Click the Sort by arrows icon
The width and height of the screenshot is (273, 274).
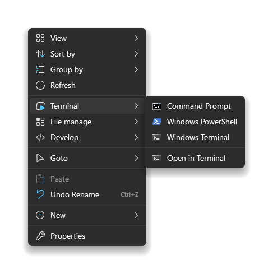coord(40,54)
